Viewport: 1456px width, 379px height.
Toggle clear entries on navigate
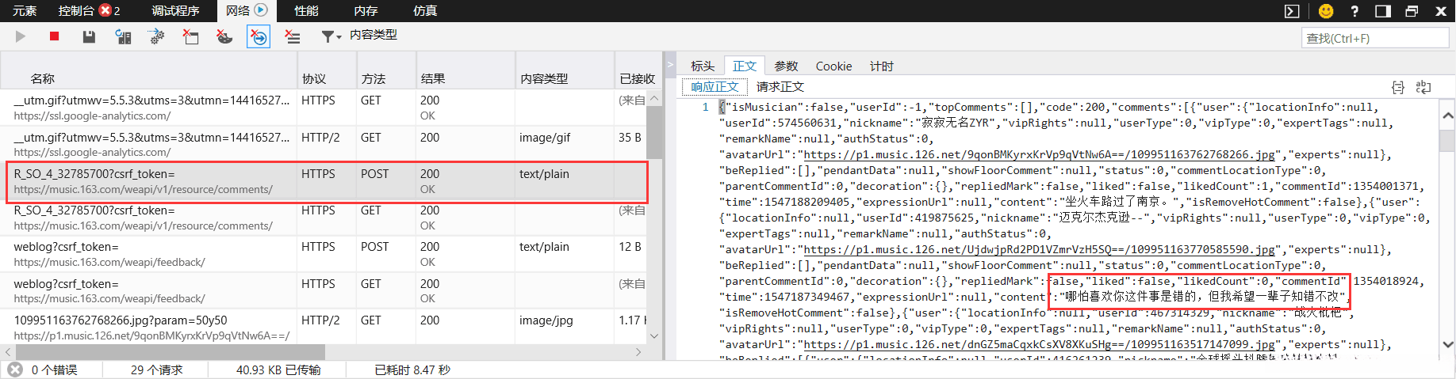click(259, 36)
